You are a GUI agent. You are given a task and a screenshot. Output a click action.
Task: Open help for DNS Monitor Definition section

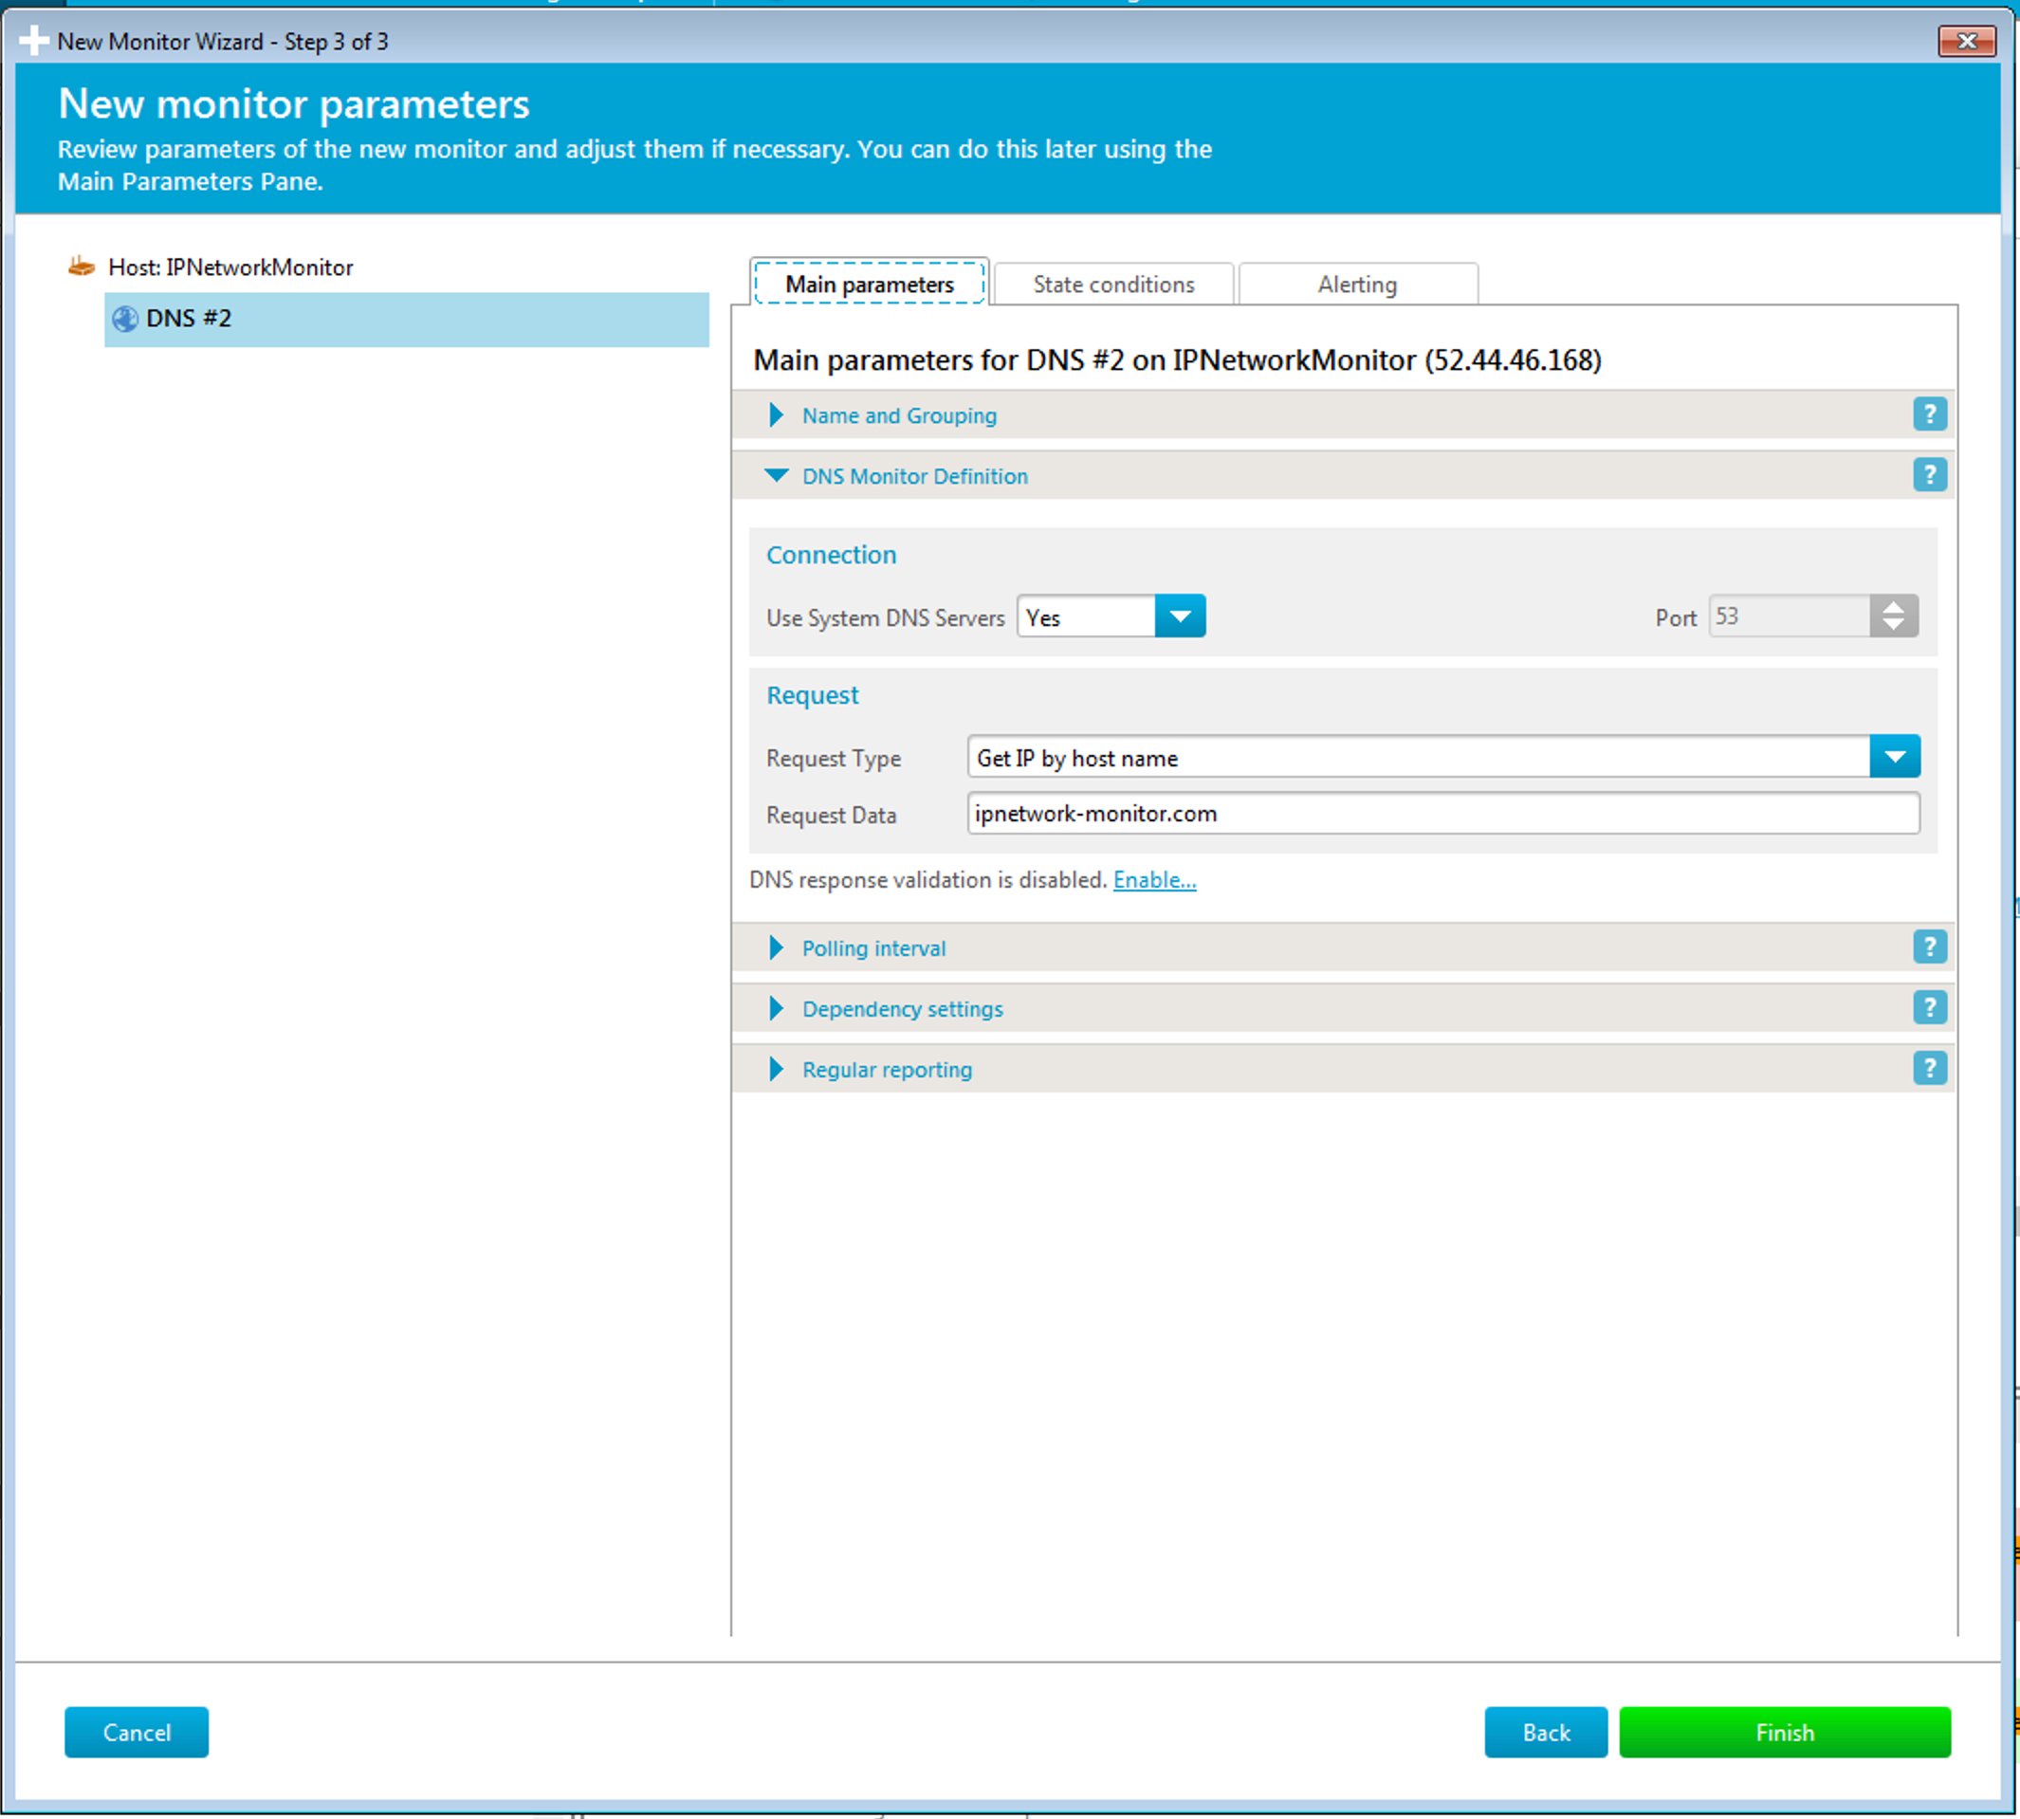coord(1929,475)
